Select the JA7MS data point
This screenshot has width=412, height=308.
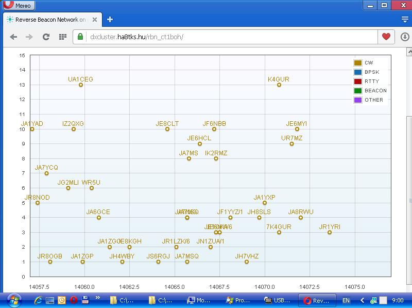(189, 158)
